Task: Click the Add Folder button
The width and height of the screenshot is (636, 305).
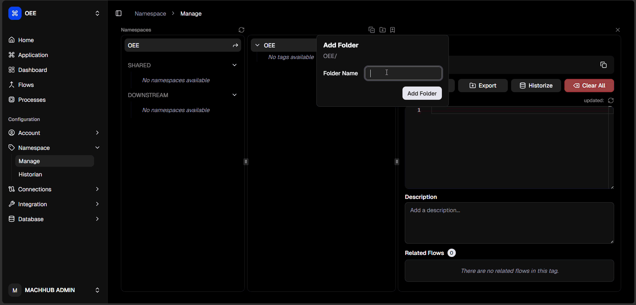Action: [x=422, y=93]
